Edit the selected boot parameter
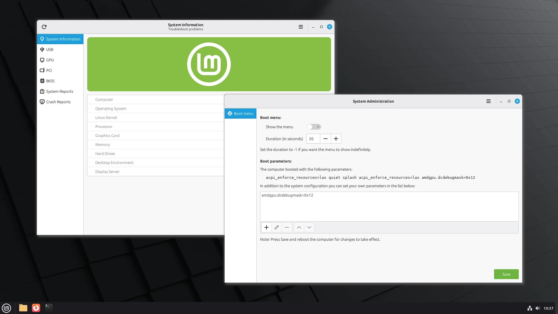Screen dimensions: 558x314 (277, 227)
